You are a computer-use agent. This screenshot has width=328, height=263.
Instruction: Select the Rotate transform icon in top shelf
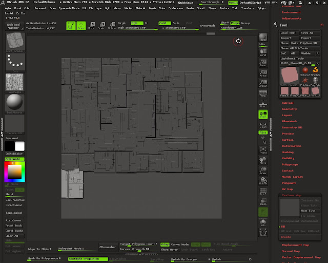112,26
